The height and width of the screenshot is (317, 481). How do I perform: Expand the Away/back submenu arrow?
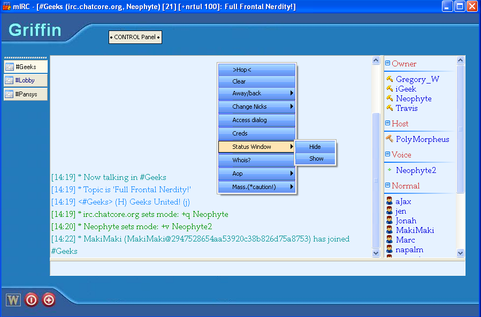point(292,93)
